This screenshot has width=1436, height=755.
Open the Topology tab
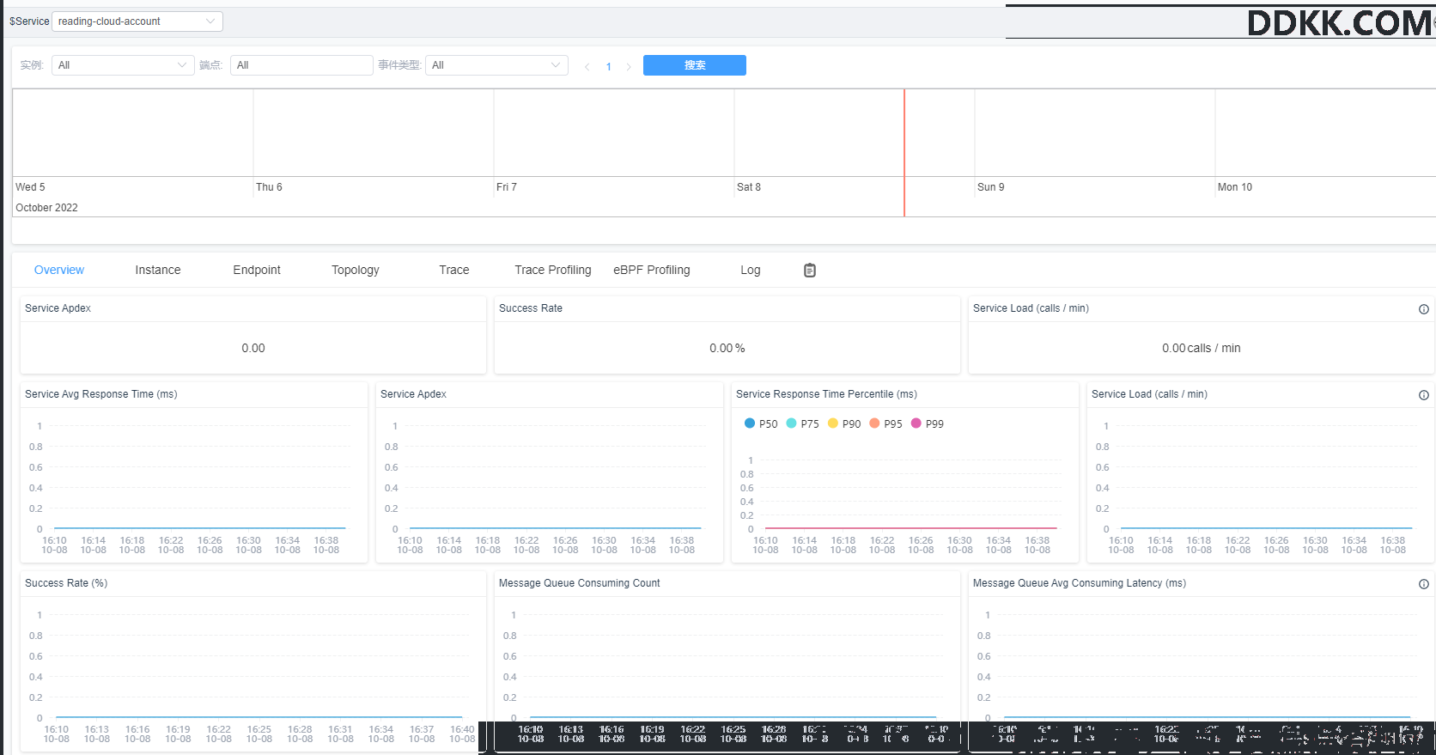point(356,270)
